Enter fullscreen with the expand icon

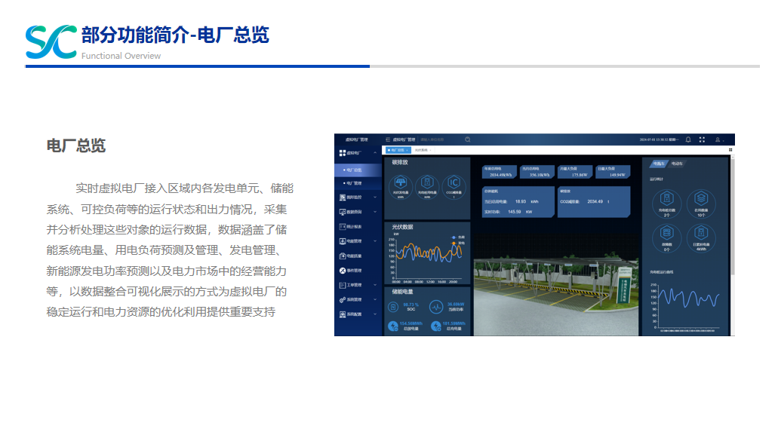702,139
